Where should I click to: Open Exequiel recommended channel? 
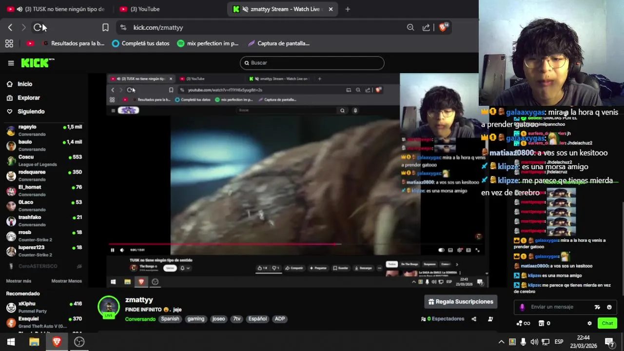pyautogui.click(x=44, y=322)
